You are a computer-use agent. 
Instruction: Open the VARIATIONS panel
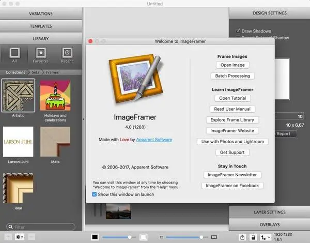click(41, 13)
